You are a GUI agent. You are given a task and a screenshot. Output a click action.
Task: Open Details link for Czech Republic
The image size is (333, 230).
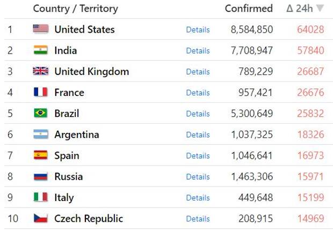pos(198,219)
